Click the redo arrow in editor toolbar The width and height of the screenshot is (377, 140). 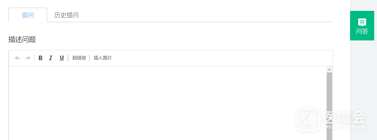[28, 58]
